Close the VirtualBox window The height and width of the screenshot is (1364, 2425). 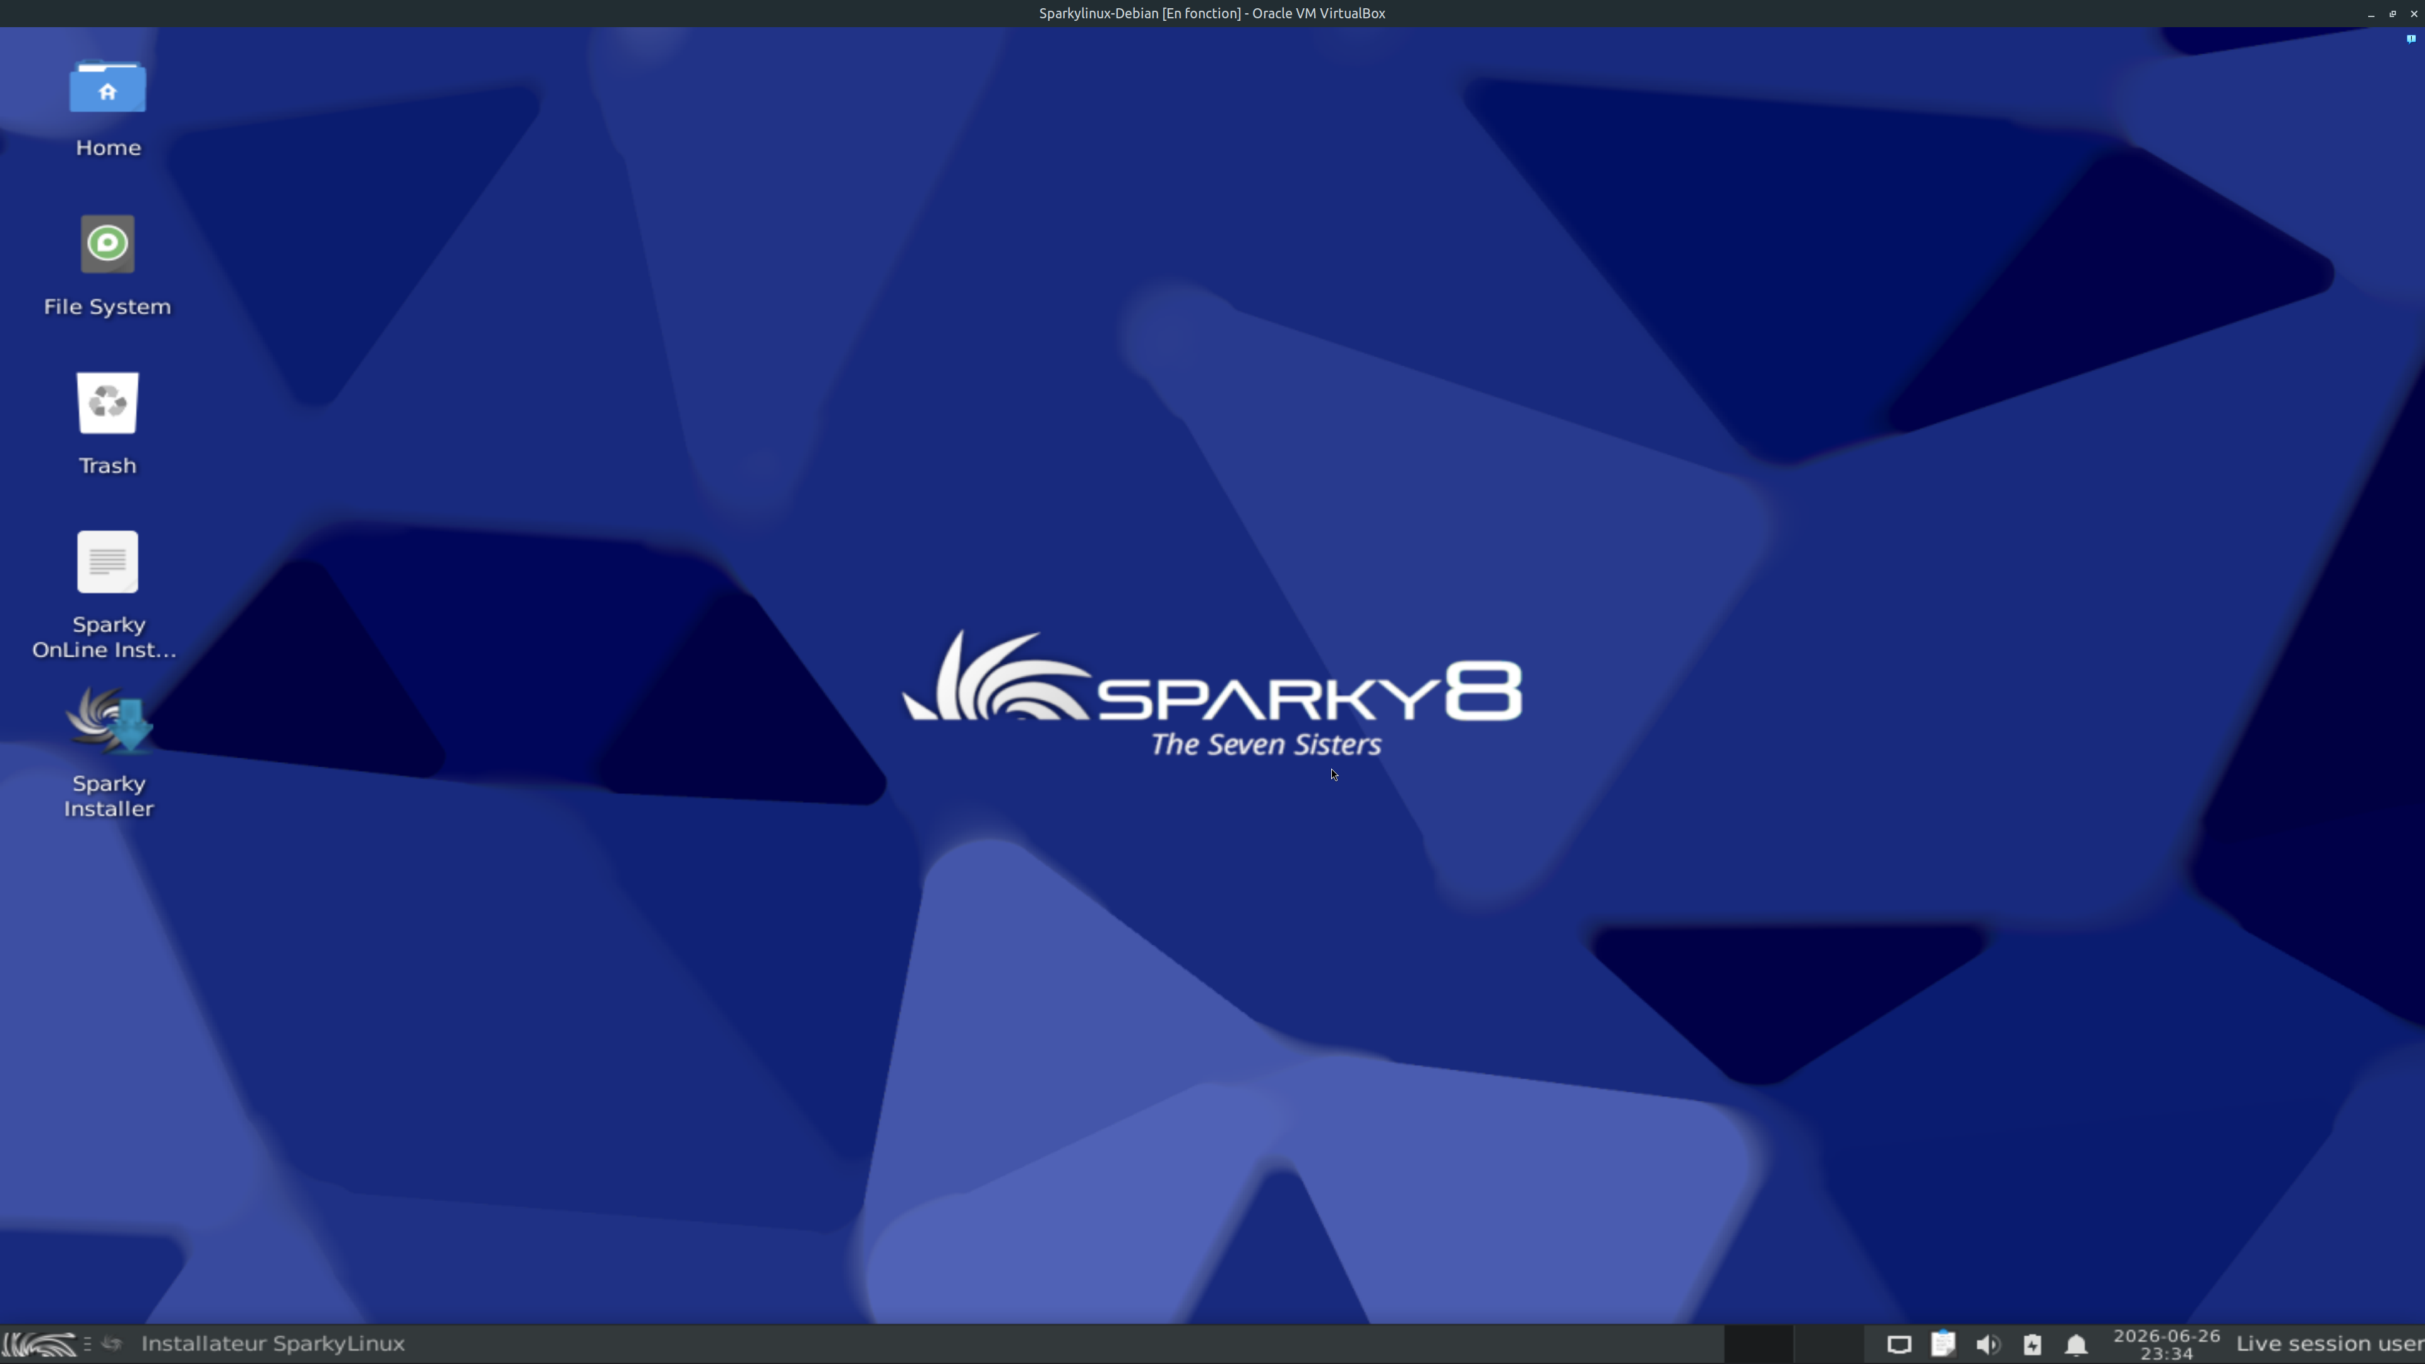tap(2414, 14)
